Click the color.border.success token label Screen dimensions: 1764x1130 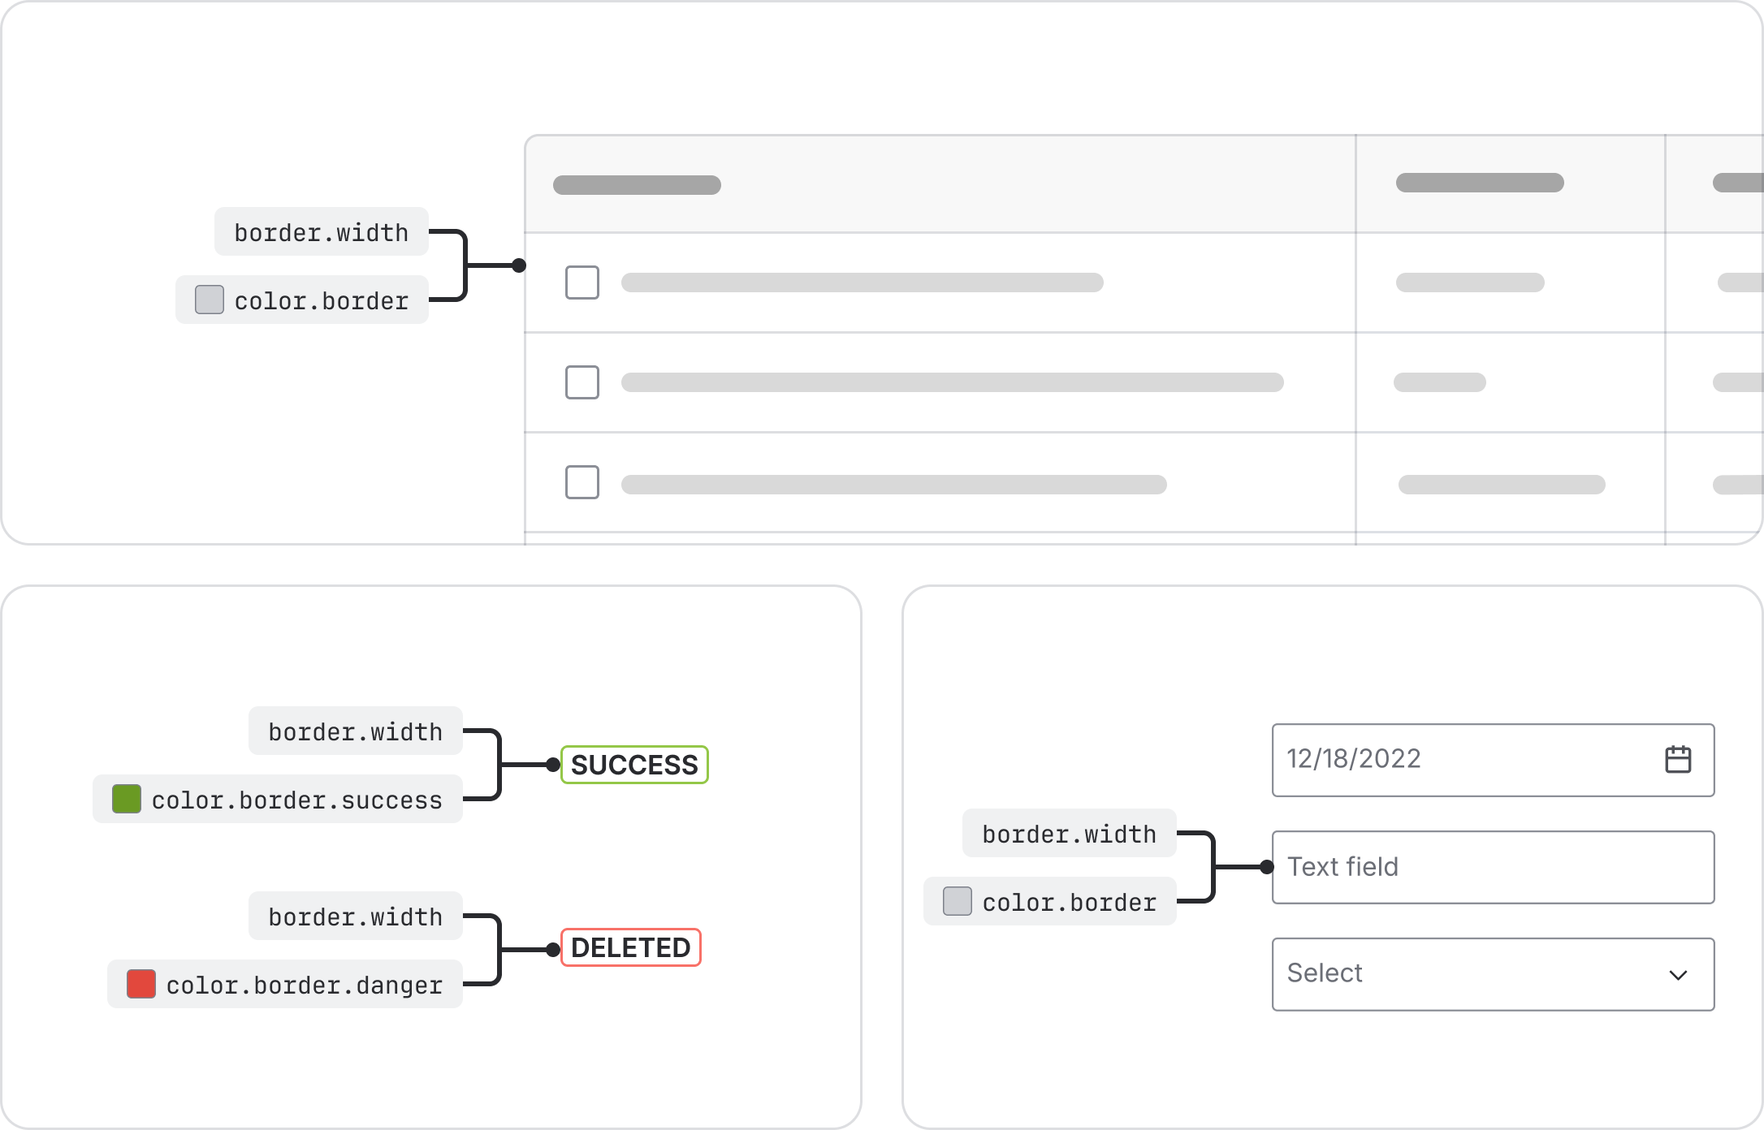pyautogui.click(x=297, y=800)
